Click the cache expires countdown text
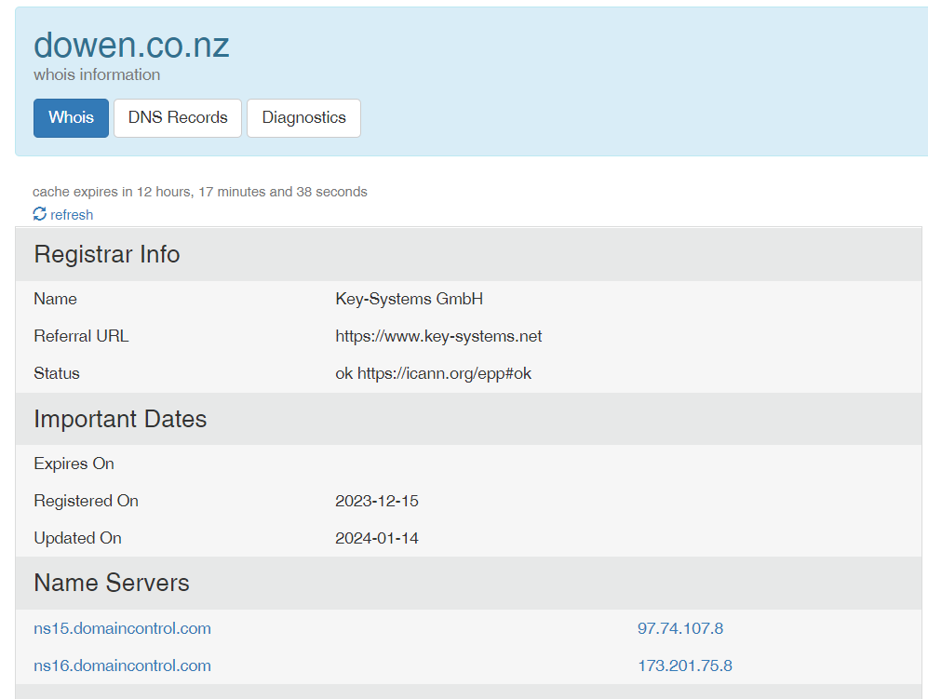The image size is (928, 699). [x=200, y=192]
